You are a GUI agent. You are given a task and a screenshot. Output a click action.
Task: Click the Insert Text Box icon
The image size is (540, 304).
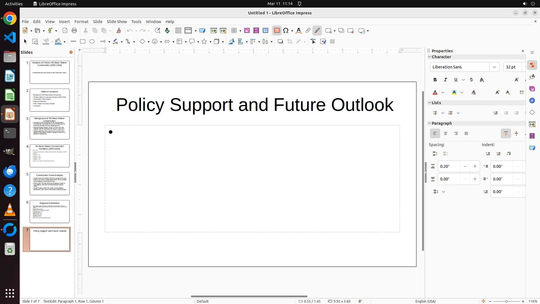click(x=277, y=31)
